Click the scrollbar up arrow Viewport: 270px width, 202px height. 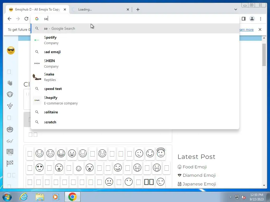pyautogui.click(x=264, y=38)
